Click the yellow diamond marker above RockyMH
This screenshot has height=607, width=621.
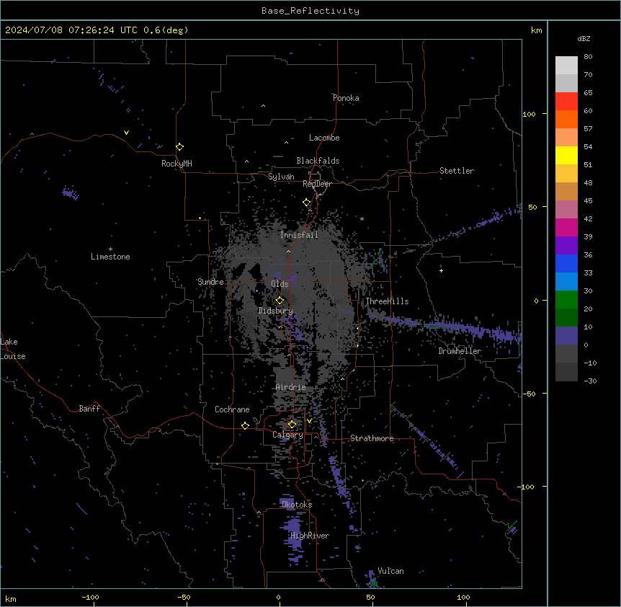[x=180, y=147]
